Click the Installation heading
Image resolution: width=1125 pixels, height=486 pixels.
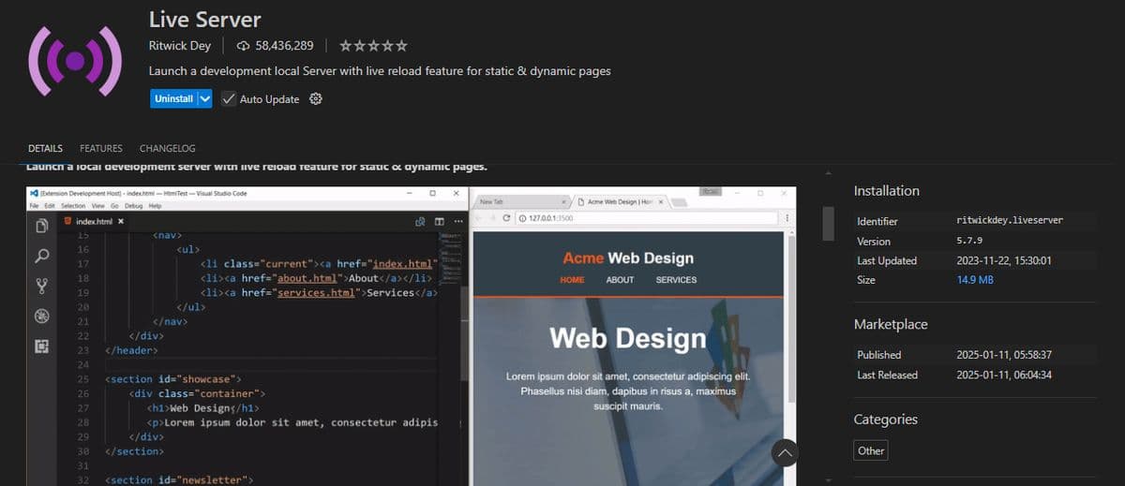(887, 190)
